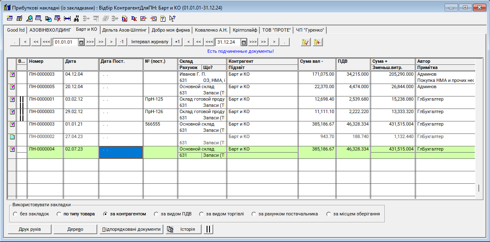The width and height of the screenshot is (490, 242).
Task: Click the filter settings icon with red checkmark
Action: click(x=306, y=42)
